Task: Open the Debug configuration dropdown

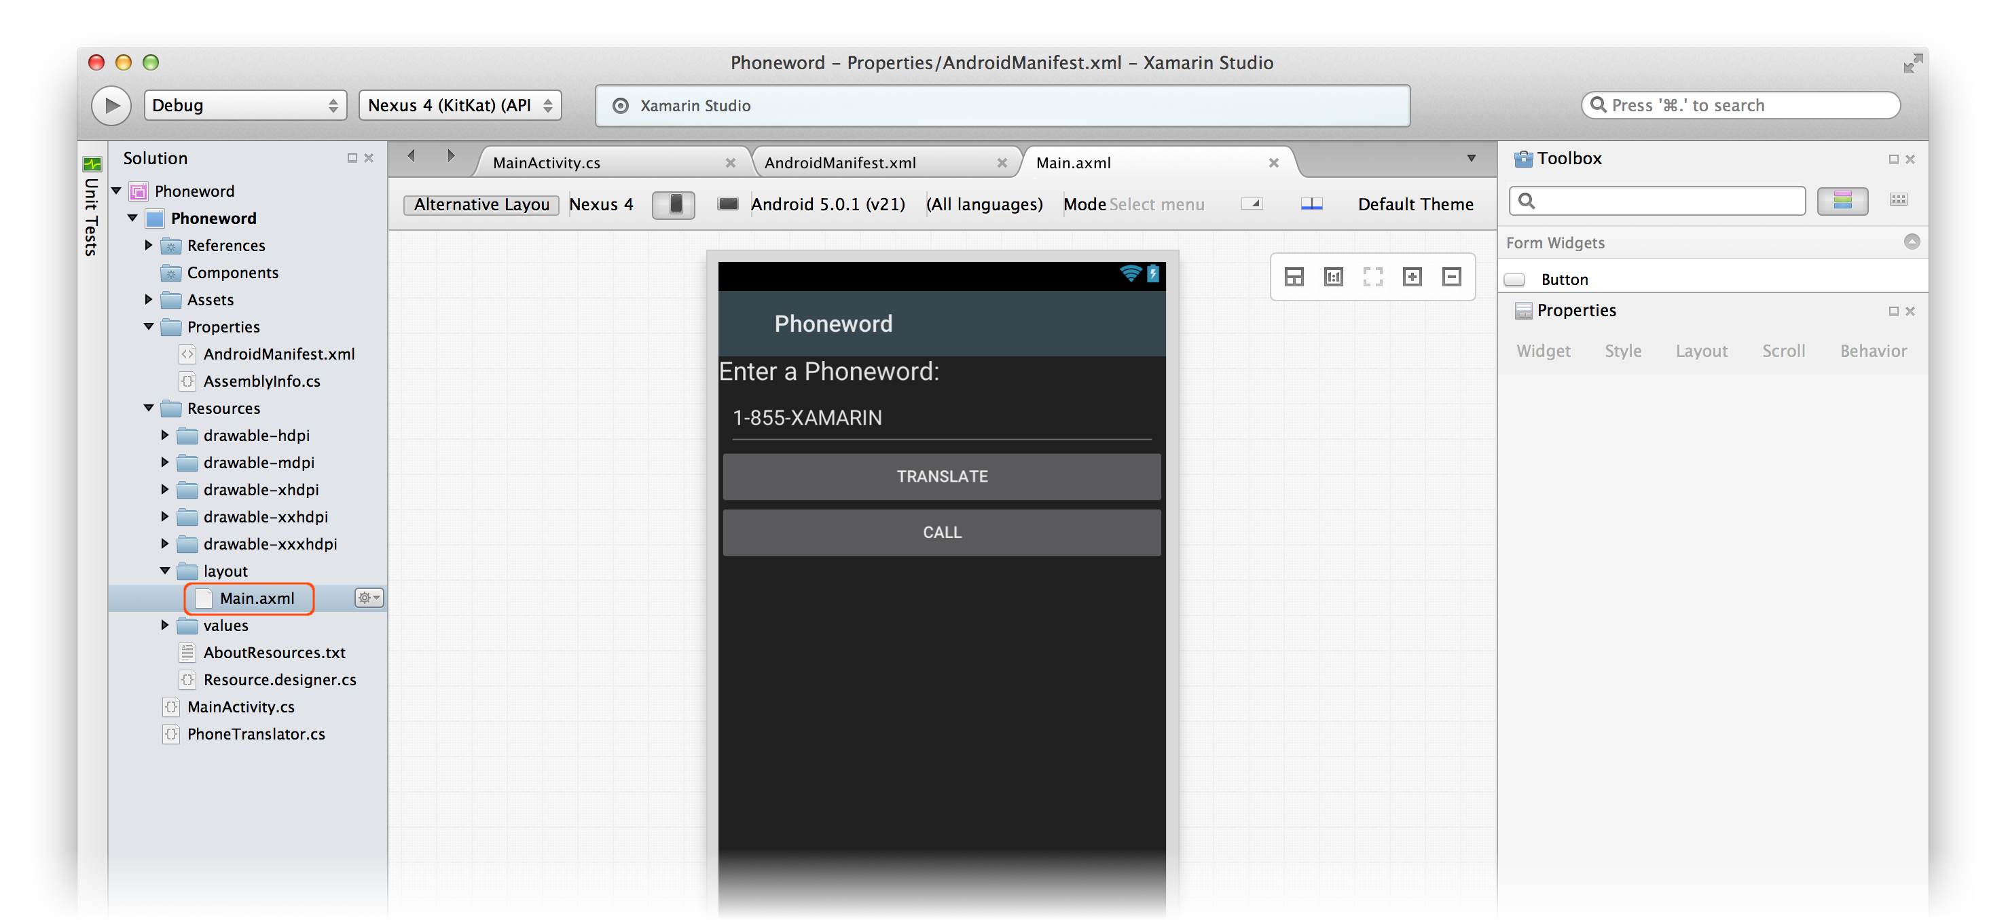Action: point(245,105)
